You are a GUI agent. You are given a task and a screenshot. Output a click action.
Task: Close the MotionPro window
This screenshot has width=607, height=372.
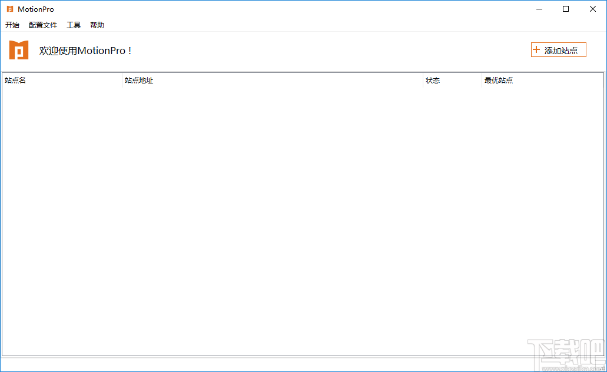[593, 9]
